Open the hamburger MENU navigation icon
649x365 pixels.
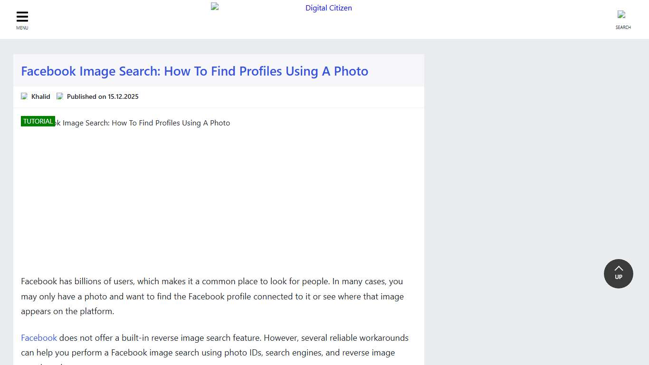(22, 16)
